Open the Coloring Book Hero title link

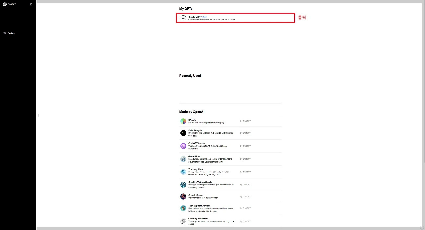coord(198,219)
